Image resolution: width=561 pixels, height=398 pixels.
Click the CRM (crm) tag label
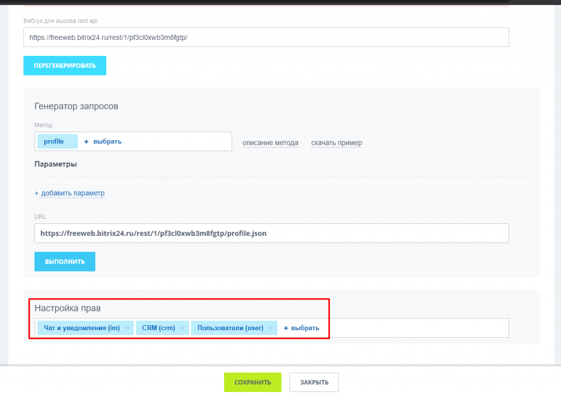click(x=158, y=328)
